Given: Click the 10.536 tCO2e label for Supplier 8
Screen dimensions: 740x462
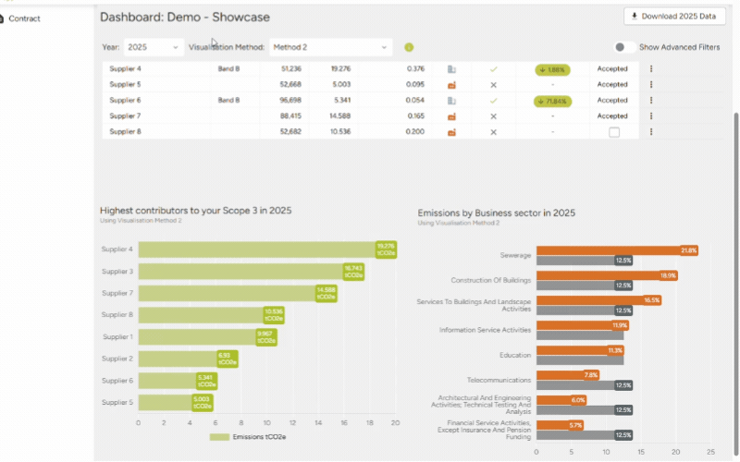Looking at the screenshot, I should (274, 315).
